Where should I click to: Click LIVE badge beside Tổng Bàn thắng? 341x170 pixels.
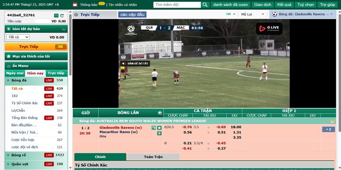(49, 118)
